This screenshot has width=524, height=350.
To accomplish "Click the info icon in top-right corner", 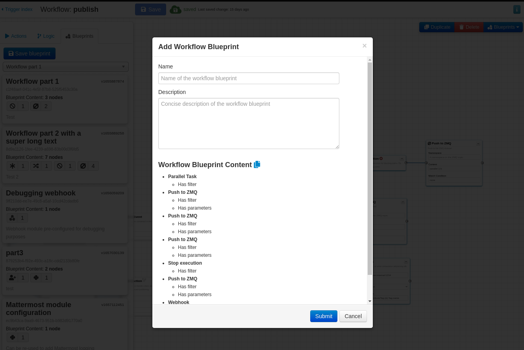I will (517, 9).
